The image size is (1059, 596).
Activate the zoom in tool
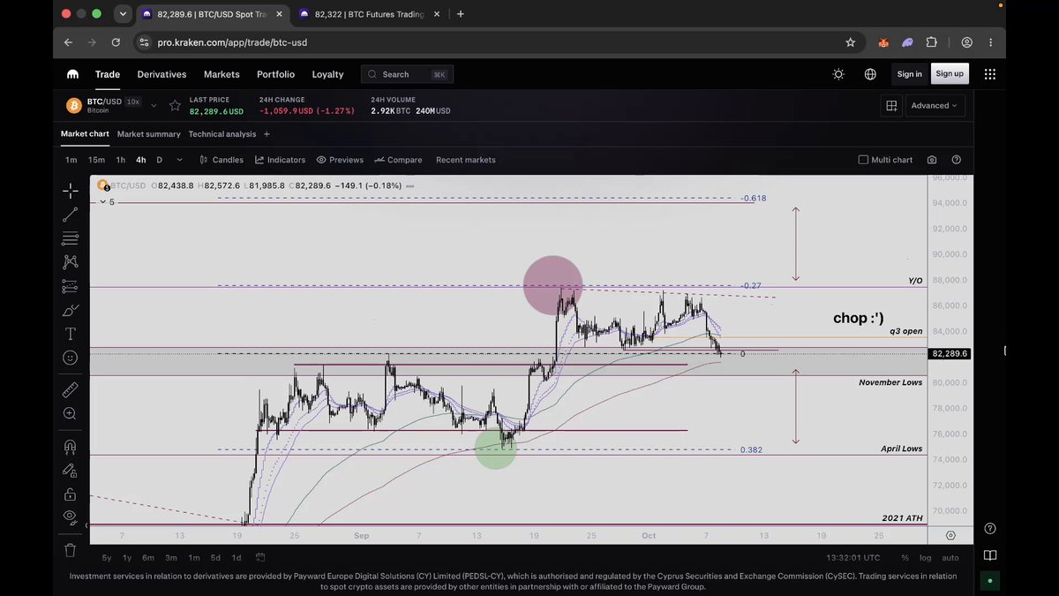[x=70, y=413]
